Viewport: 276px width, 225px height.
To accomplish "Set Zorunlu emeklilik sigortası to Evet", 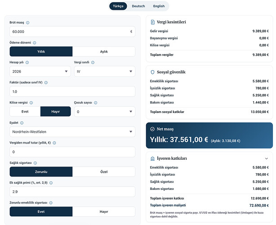I will (41, 211).
